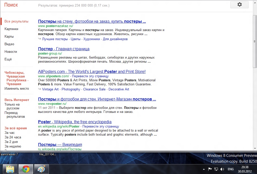257x174 pixels.
Task: Open the Paint app taskbar icon
Action: [41, 169]
